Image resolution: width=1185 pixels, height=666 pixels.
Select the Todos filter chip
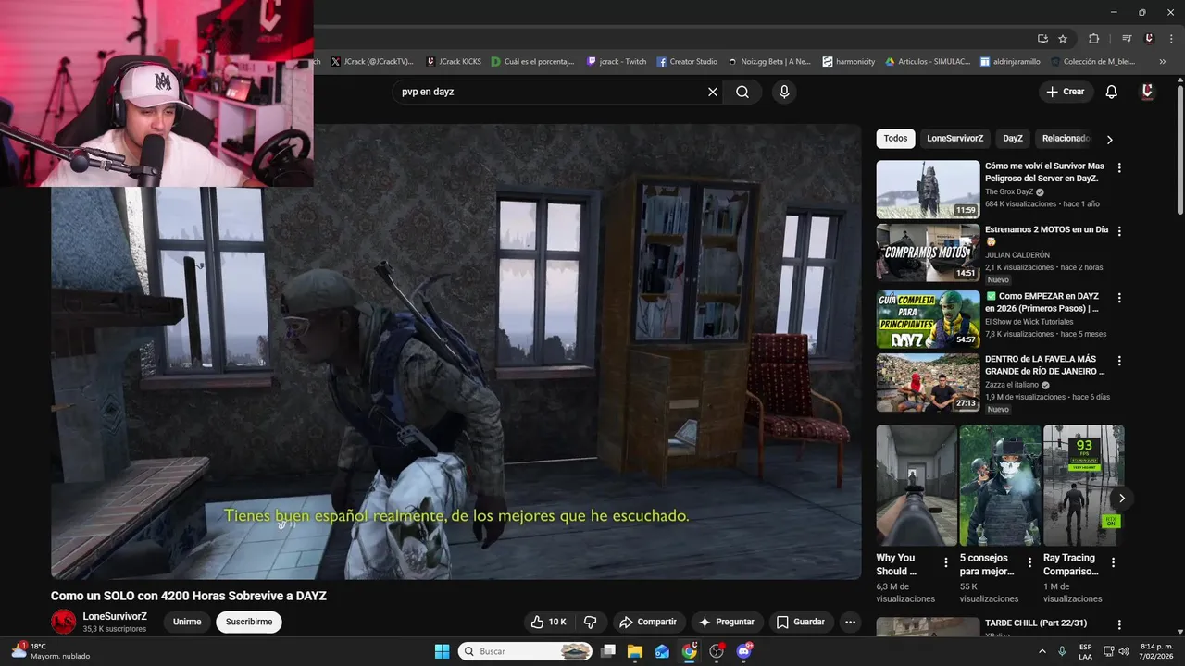click(895, 139)
